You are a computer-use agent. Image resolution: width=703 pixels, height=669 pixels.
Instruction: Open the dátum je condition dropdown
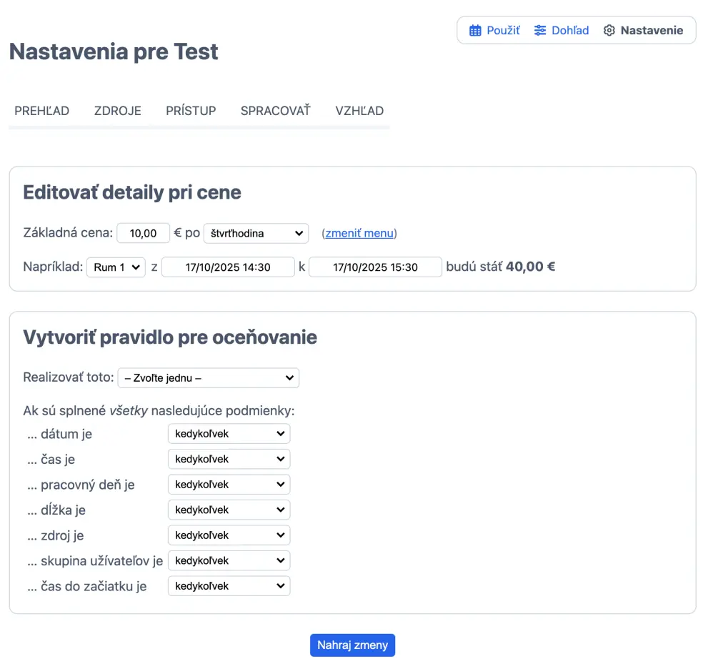tap(229, 434)
